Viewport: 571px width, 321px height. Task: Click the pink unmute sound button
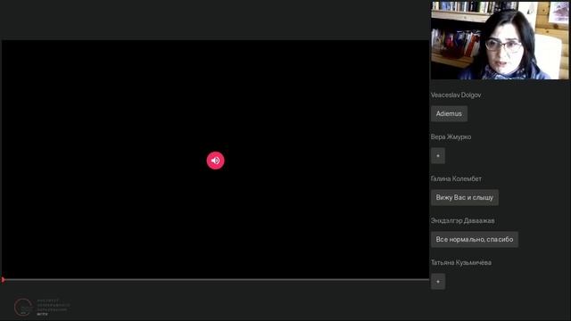point(215,160)
